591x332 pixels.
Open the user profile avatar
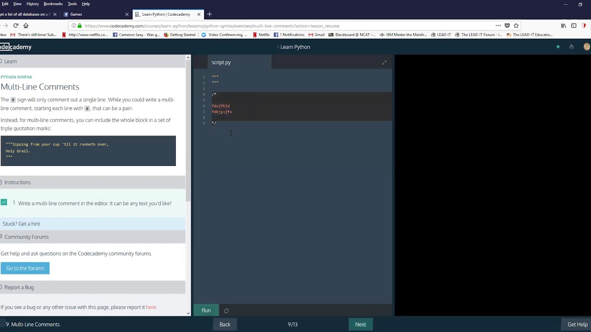(586, 47)
